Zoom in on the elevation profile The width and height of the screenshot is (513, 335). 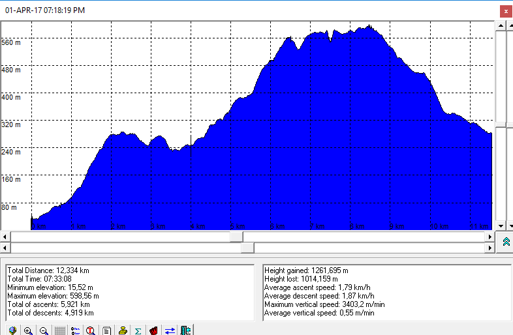click(28, 330)
